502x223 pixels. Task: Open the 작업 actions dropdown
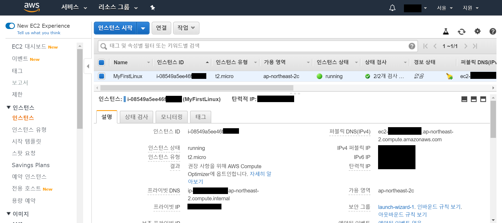click(x=186, y=28)
